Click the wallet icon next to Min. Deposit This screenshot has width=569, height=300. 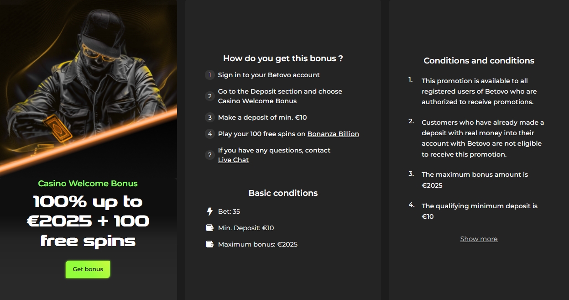point(209,227)
